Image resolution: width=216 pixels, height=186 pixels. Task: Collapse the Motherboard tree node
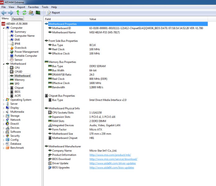pyautogui.click(x=4, y=64)
